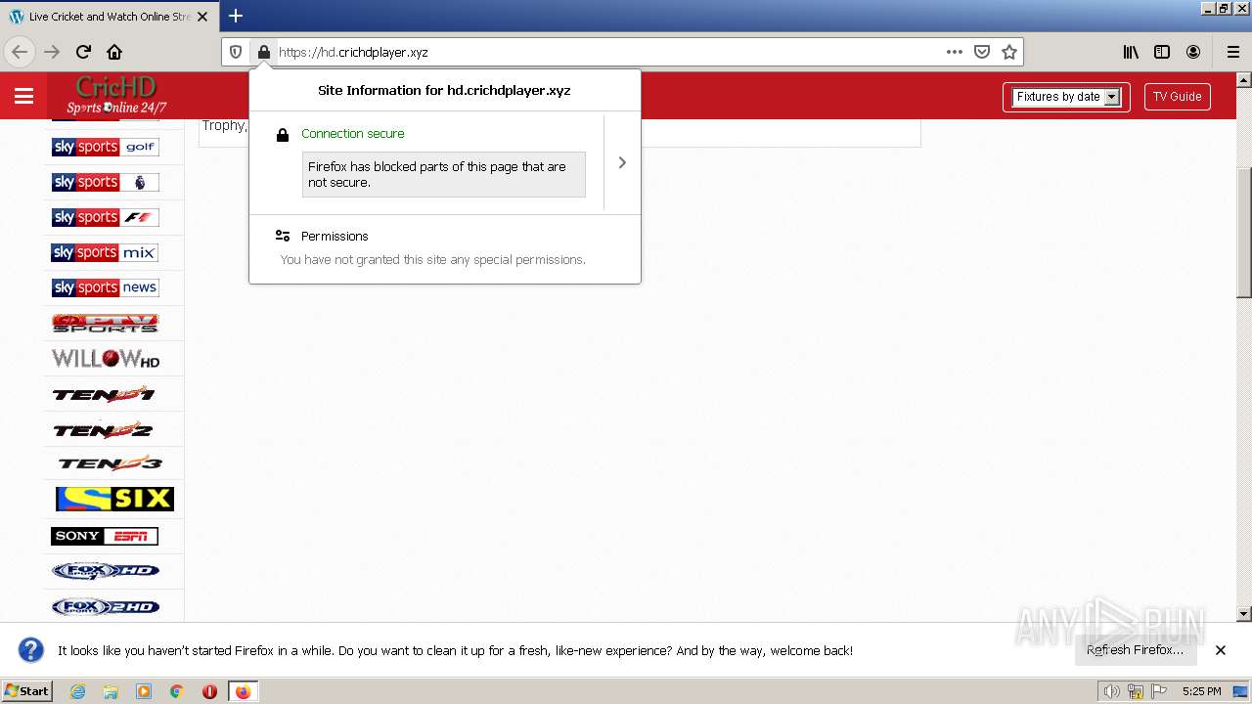This screenshot has width=1252, height=704.
Task: Go to the Firefox home page
Action: tap(114, 52)
